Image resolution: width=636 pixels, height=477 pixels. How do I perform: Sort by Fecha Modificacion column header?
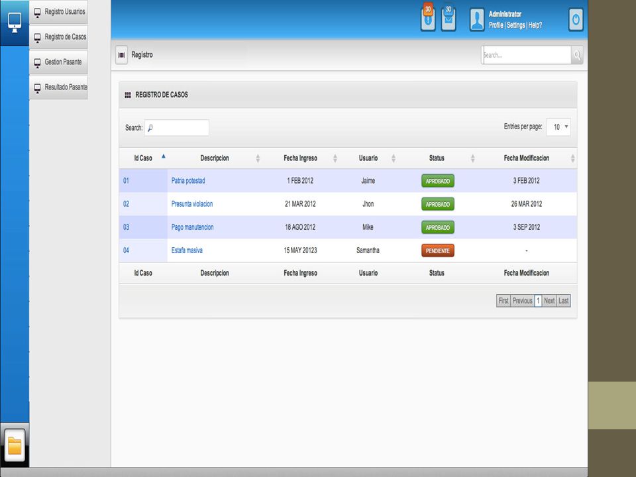click(527, 158)
